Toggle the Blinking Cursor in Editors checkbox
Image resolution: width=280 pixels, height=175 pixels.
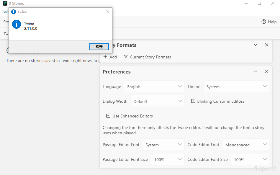(193, 101)
